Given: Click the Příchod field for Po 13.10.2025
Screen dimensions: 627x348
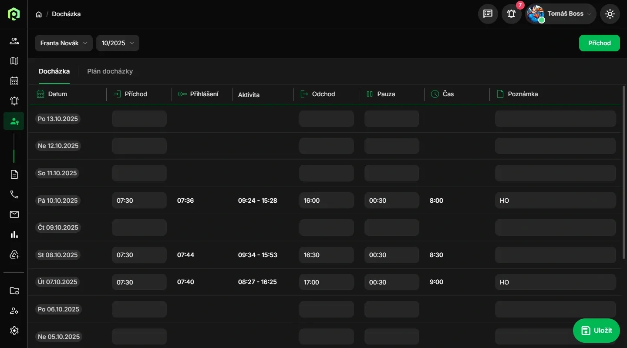Looking at the screenshot, I should click(139, 119).
